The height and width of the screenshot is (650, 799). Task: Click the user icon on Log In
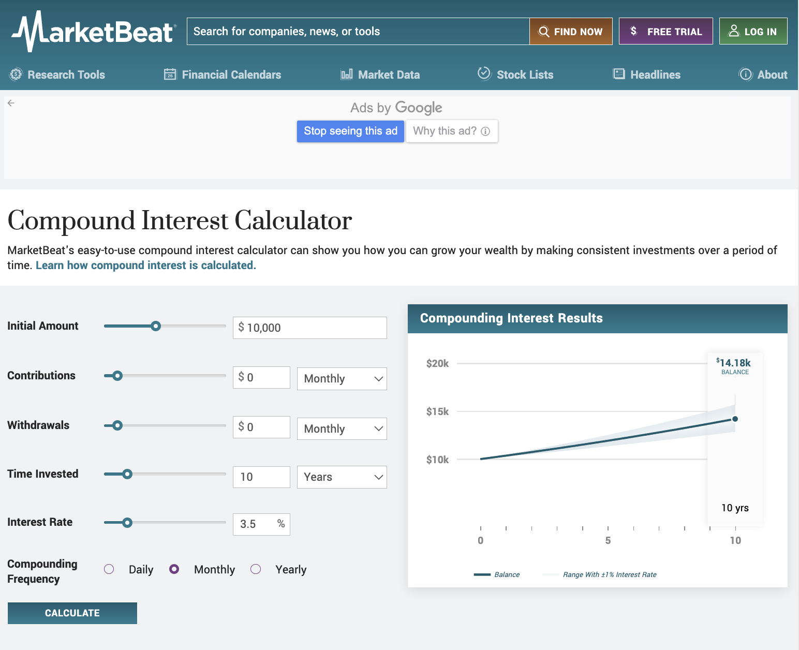tap(734, 31)
